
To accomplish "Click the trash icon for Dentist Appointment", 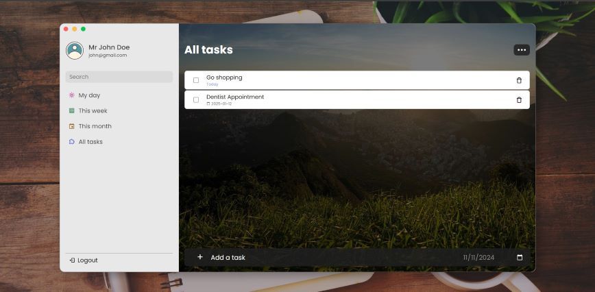I will [x=518, y=100].
